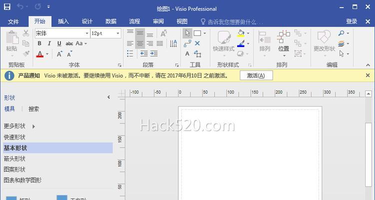Click the connection point X tool
Screen dimensions: 375x200
click(197, 43)
